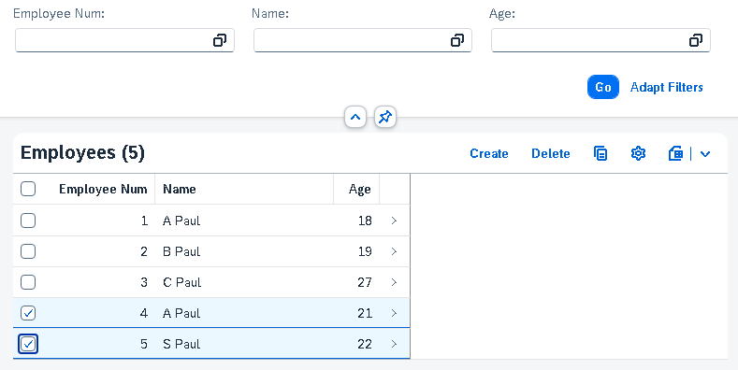Uncheck the checkbox for employee 5 S Paul

tap(28, 344)
